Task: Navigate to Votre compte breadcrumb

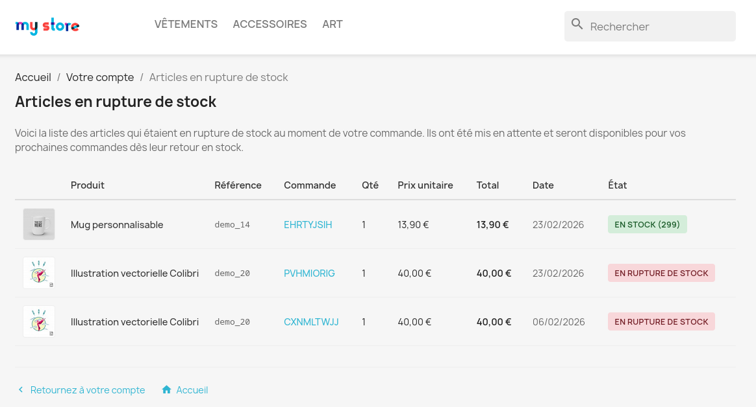Action: pyautogui.click(x=100, y=77)
